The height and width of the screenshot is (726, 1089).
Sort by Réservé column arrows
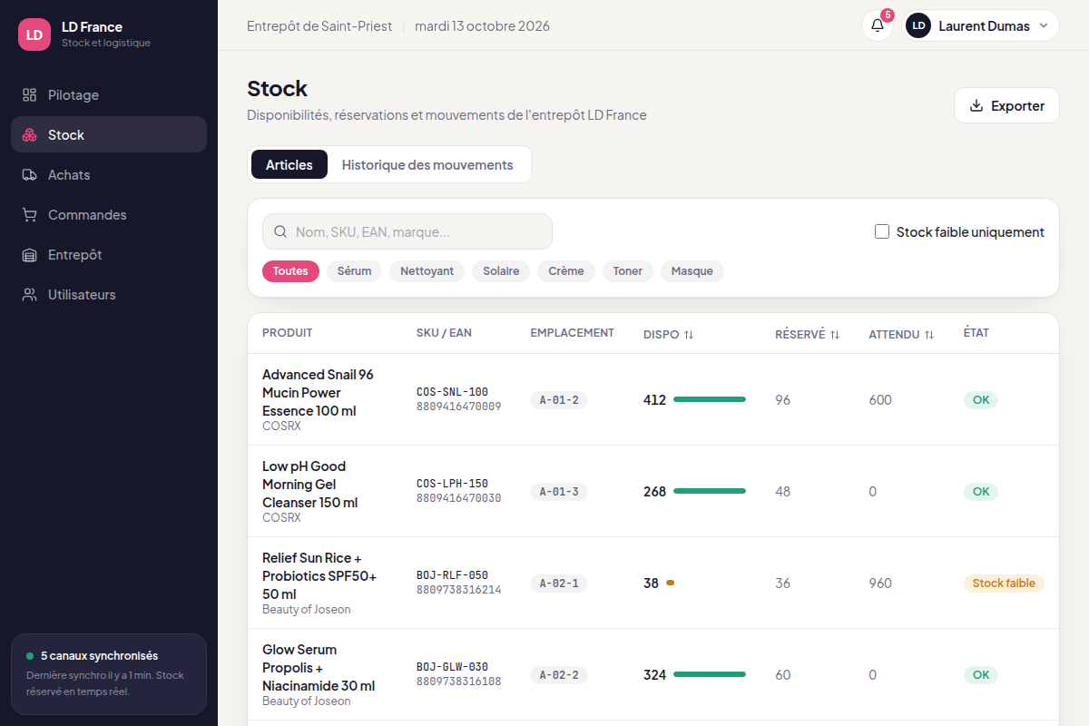(835, 335)
